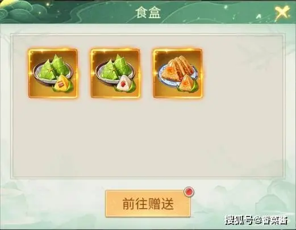Click the 赠送 characters on the orange button
Image resolution: width=296 pixels, height=230 pixels.
click(x=161, y=204)
